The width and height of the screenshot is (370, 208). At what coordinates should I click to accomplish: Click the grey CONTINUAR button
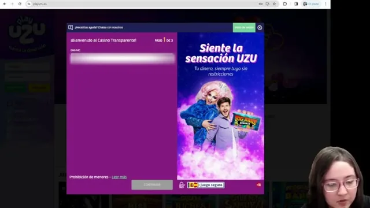[152, 185]
